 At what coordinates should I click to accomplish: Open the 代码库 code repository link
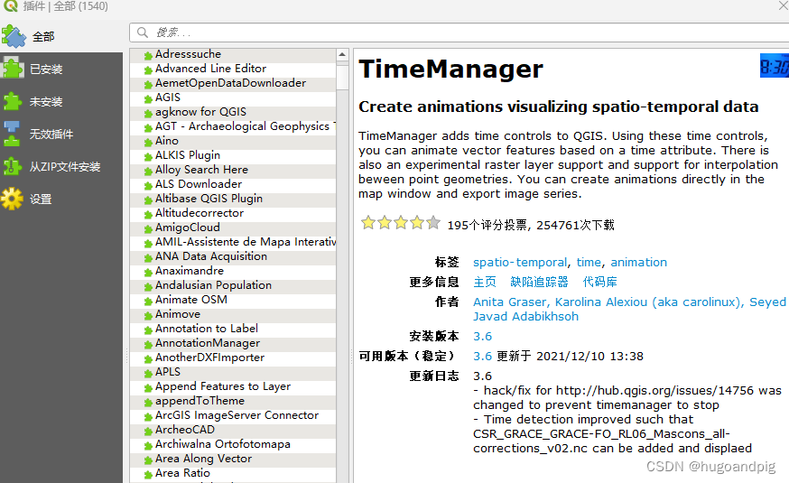click(599, 282)
